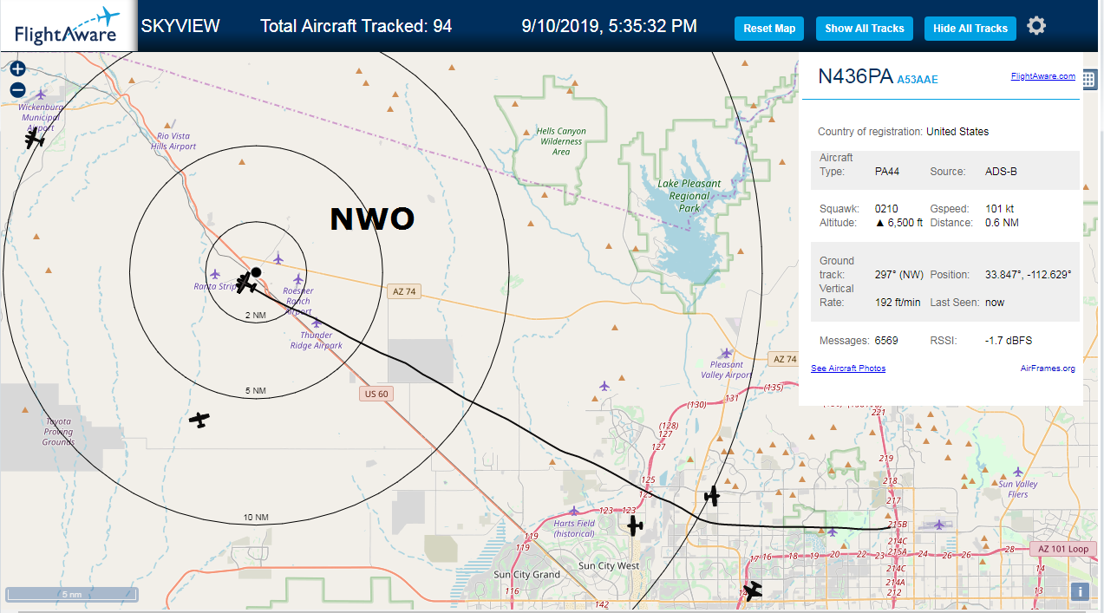Screen dimensions: 1104x613
Task: Click position coordinates value
Action: [1029, 275]
